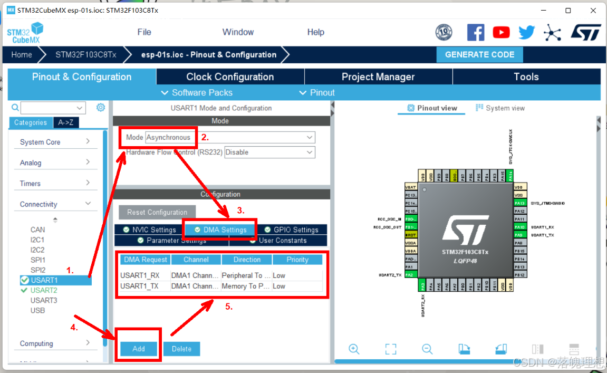Switch to Tools tab
The image size is (607, 373).
(x=526, y=76)
